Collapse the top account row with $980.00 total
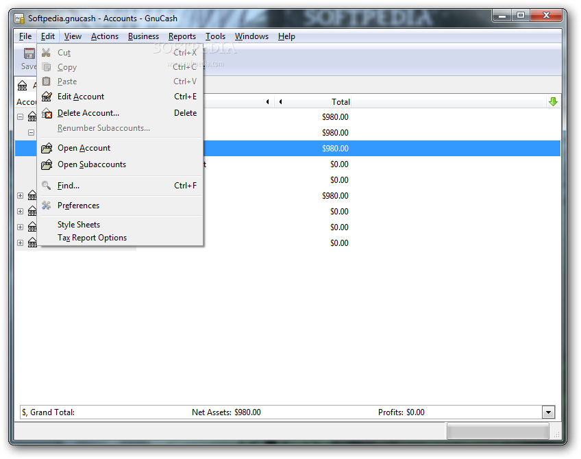This screenshot has height=459, width=581. (x=21, y=116)
